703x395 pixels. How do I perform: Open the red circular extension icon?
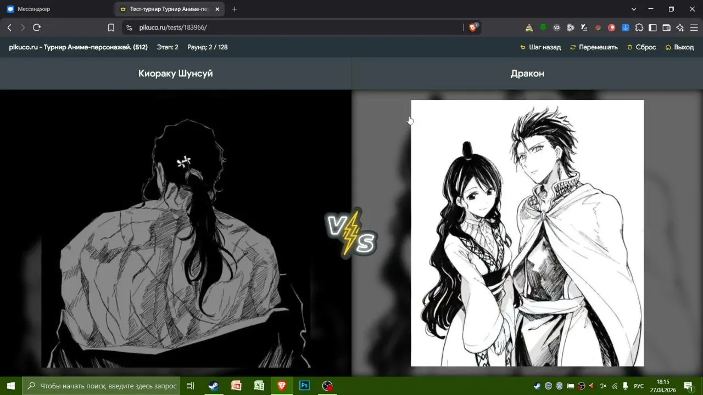pos(611,27)
